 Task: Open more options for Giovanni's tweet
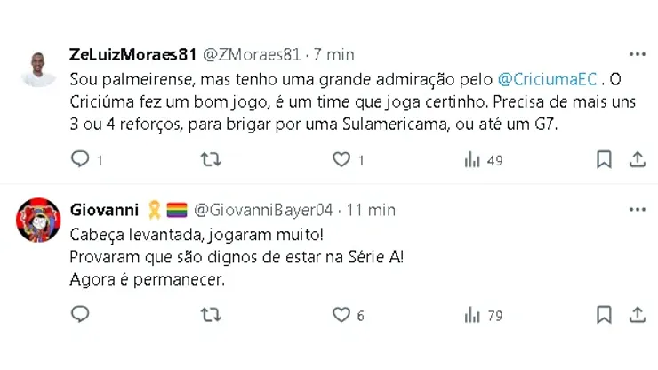tap(637, 210)
